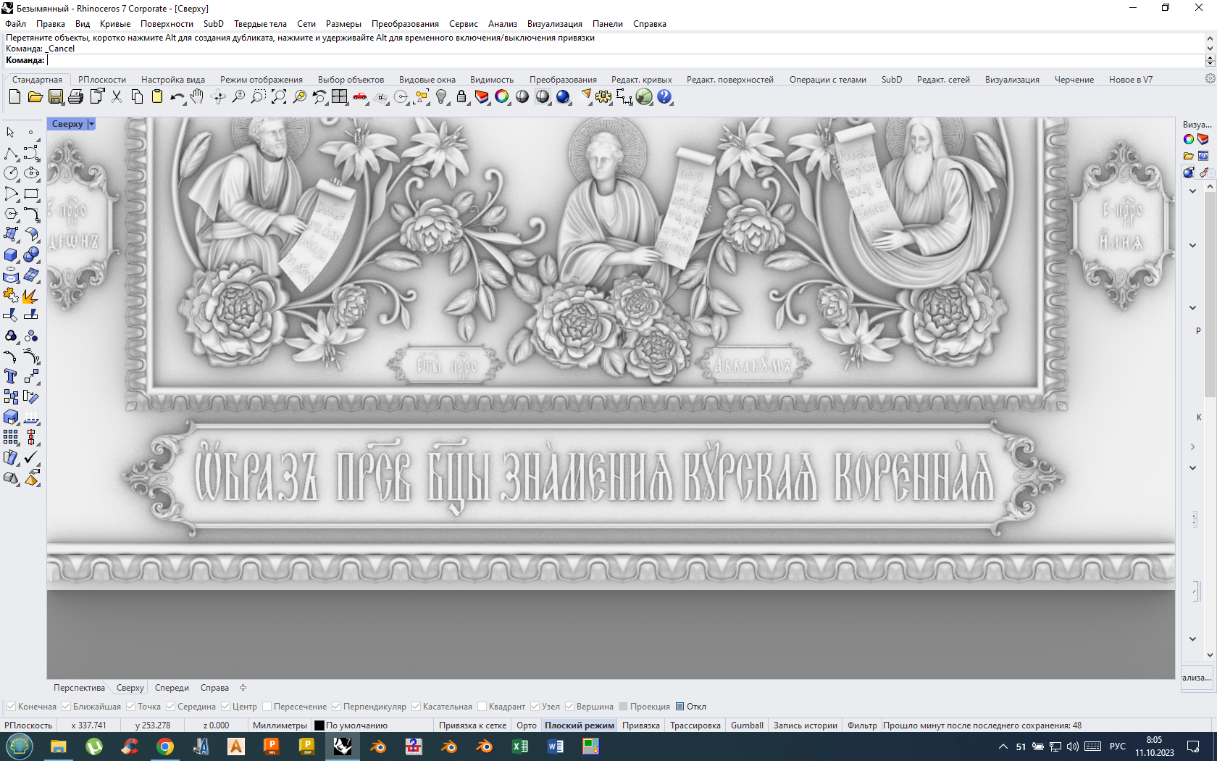1217x761 pixels.
Task: Open the Сверху viewport title dropdown arrow
Action: tap(91, 124)
